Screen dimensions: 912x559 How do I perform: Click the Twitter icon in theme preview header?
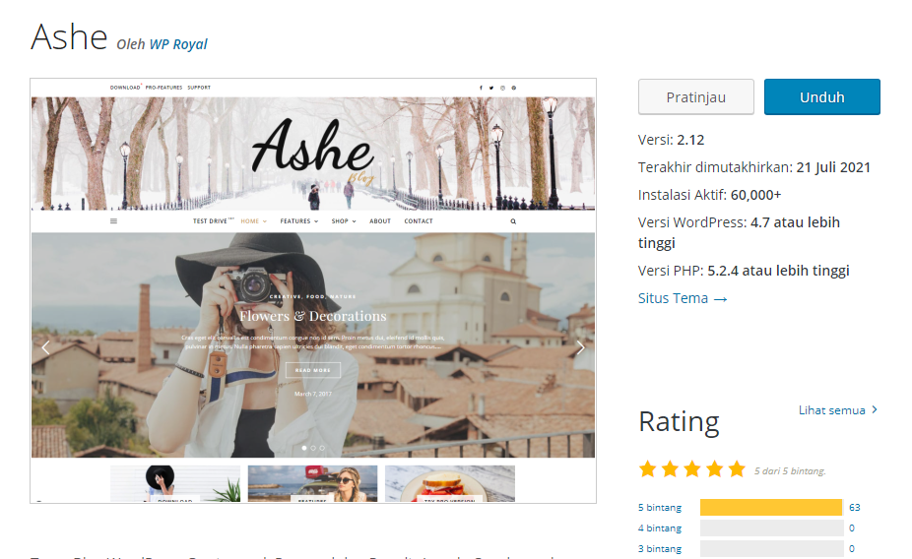click(x=491, y=88)
